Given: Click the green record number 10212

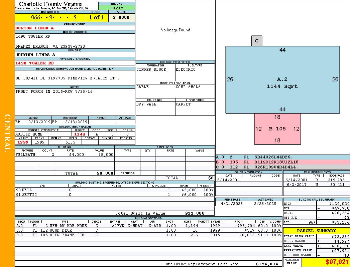Looking at the screenshot, I should coord(117,8).
